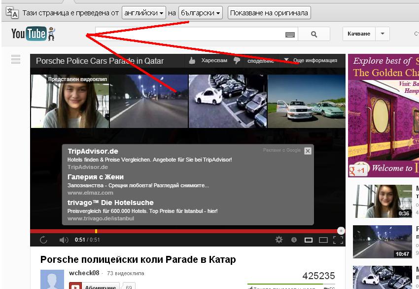Click the magnifier search button
The width and height of the screenshot is (419, 289).
[x=314, y=34]
